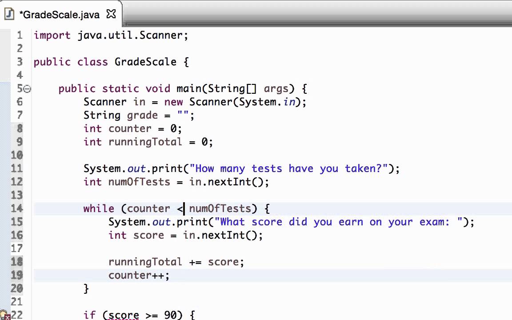Click the closing brace on line 20

coord(86,288)
